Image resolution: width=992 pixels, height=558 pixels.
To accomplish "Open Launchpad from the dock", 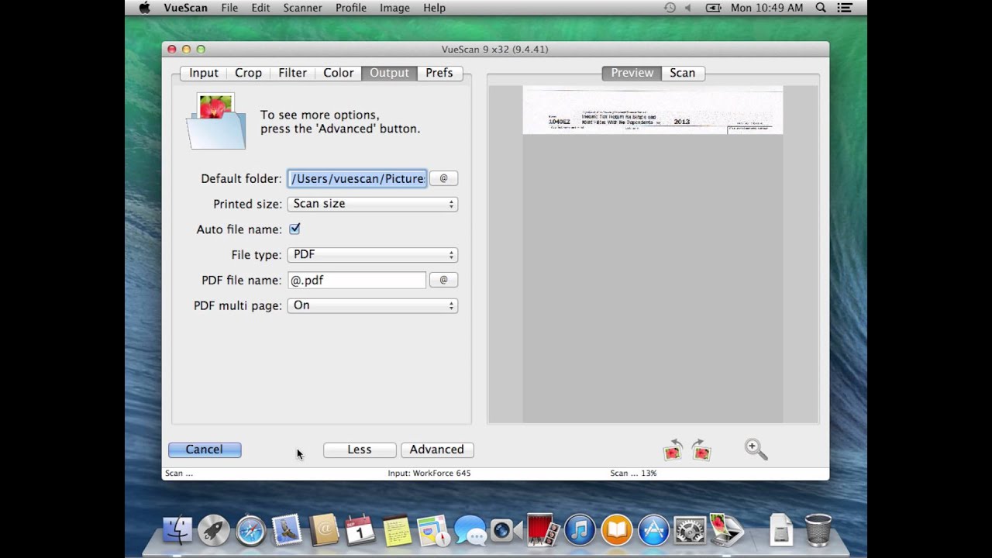I will coord(214,530).
